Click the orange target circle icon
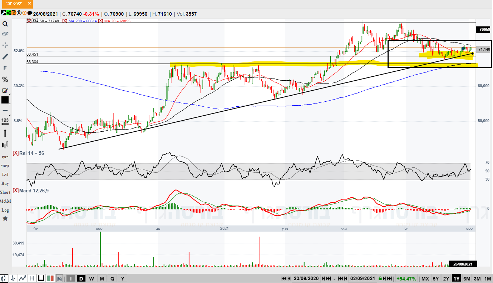The width and height of the screenshot is (493, 283). coord(24,14)
